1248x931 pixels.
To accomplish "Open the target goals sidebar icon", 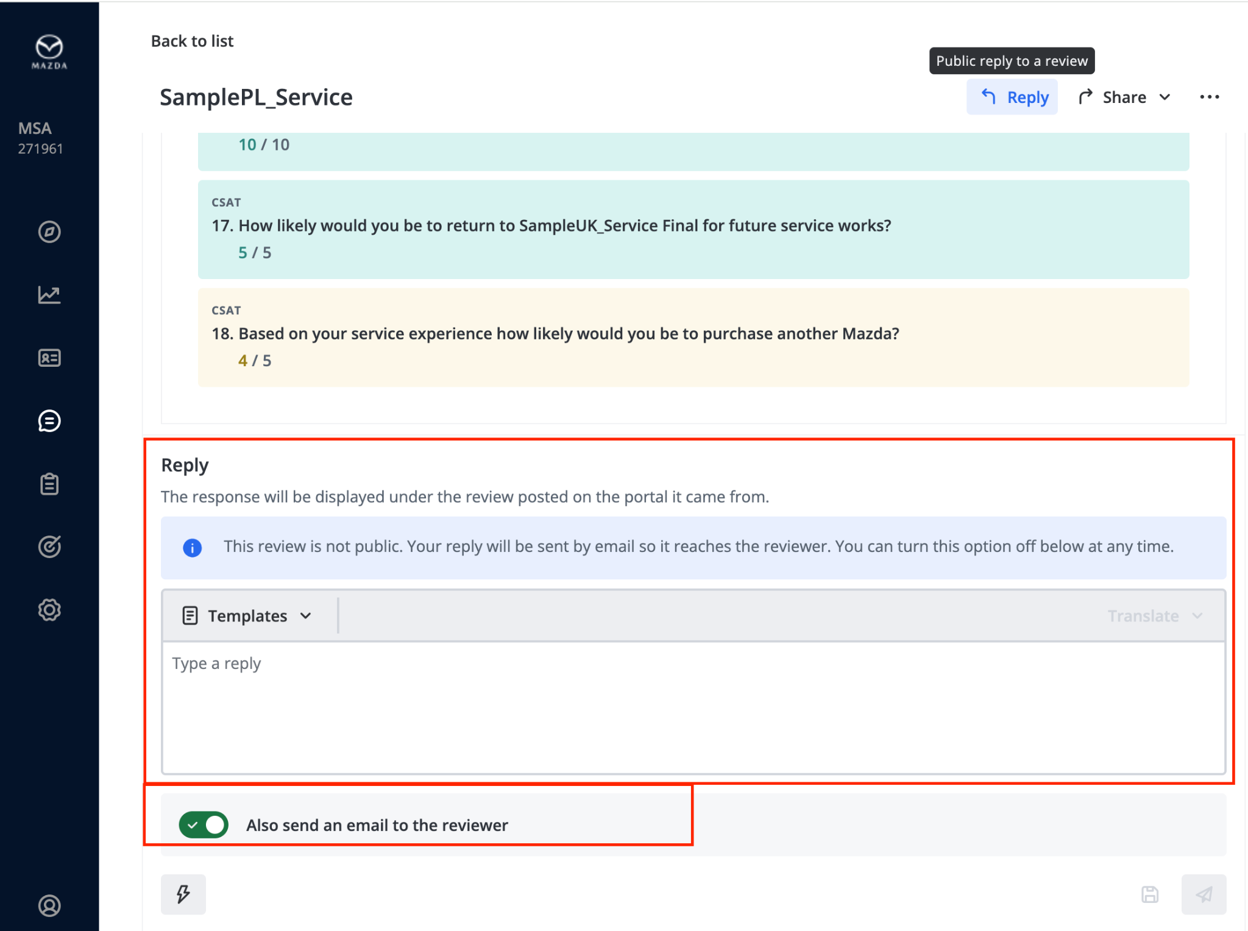I will click(x=49, y=547).
